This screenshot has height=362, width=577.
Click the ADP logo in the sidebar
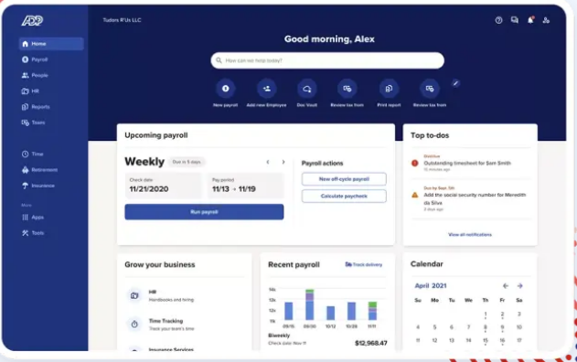tap(32, 21)
